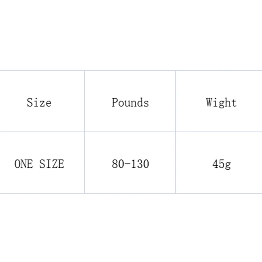Image resolution: width=262 pixels, height=262 pixels.
Task: Click the word SIZE in second row
Action: tap(51, 164)
